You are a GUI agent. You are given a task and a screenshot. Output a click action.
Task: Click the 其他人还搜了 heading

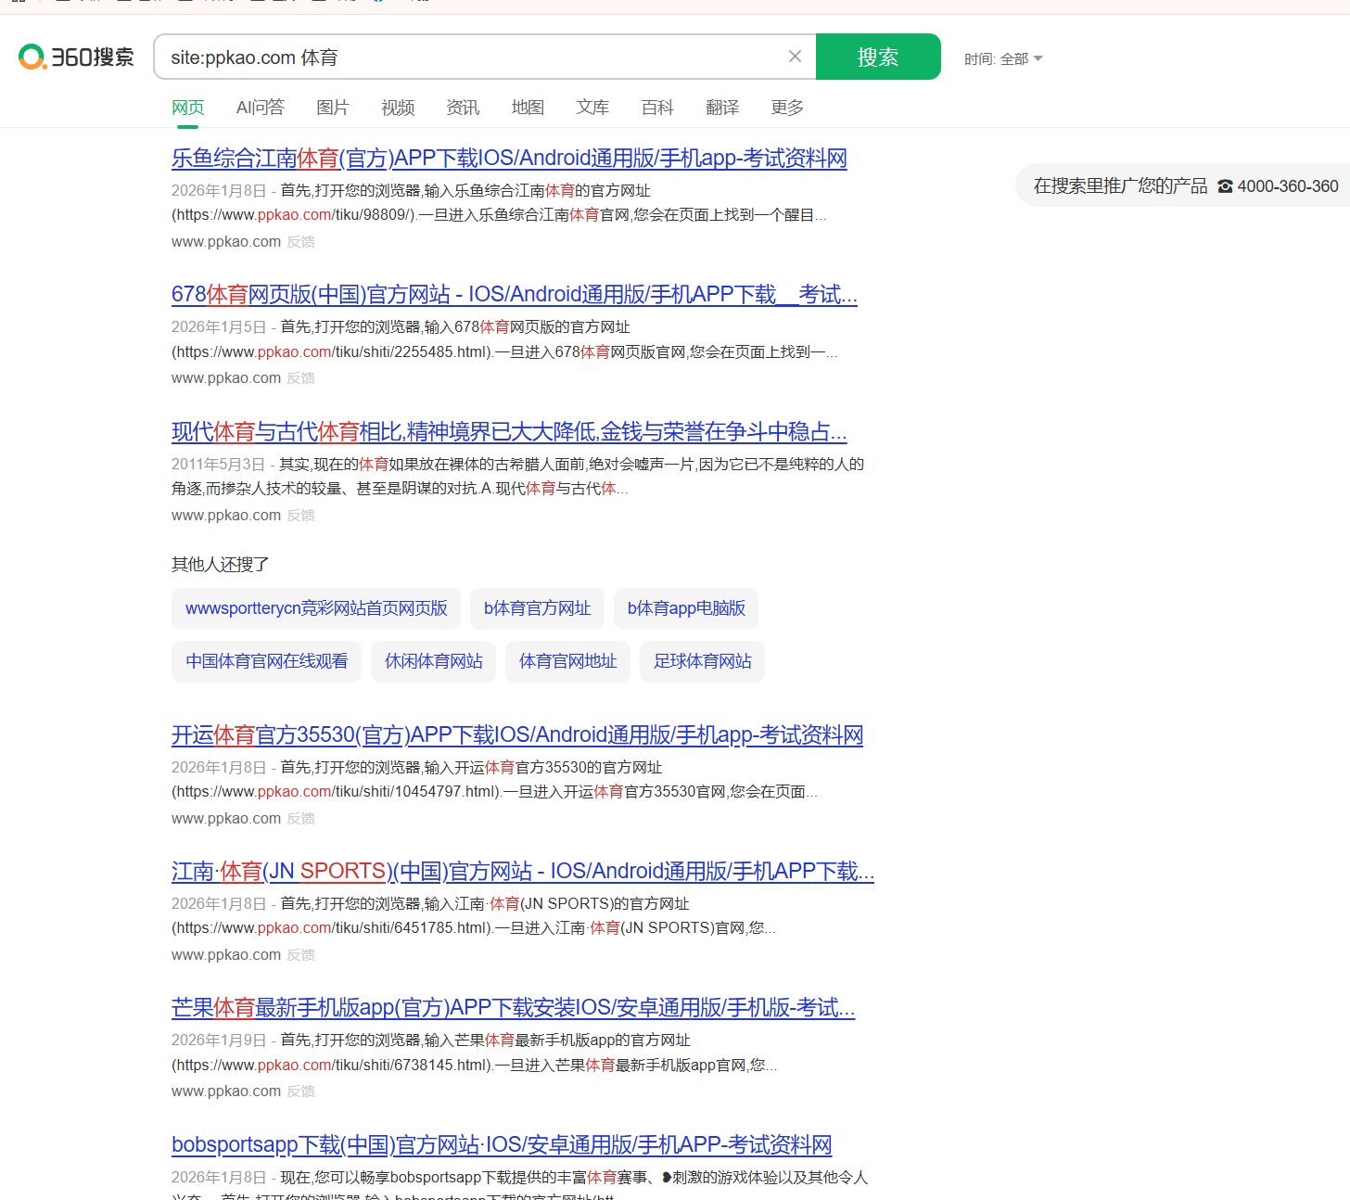pos(221,565)
